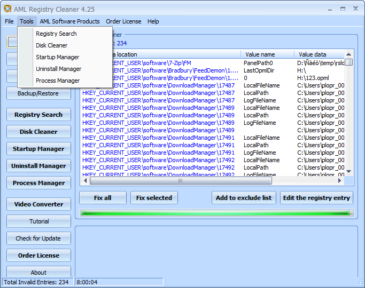Screen dimensions: 365x288
Task: Maximize the AML Registry Cleaner window
Action: pyautogui.click(x=343, y=9)
